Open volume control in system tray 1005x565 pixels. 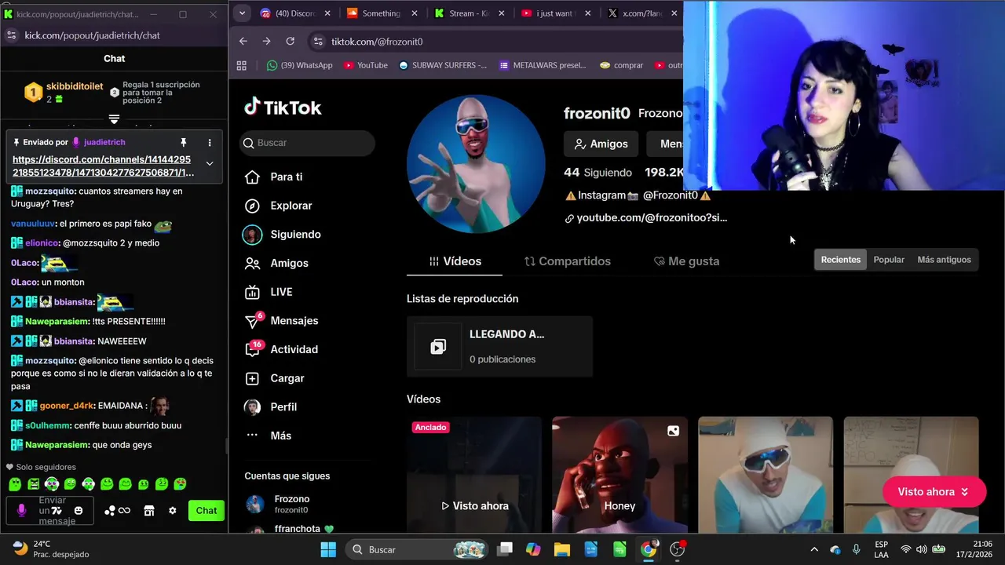click(x=921, y=549)
